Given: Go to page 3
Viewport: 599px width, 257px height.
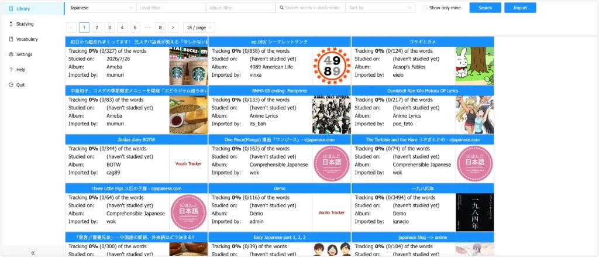Looking at the screenshot, I should point(109,28).
